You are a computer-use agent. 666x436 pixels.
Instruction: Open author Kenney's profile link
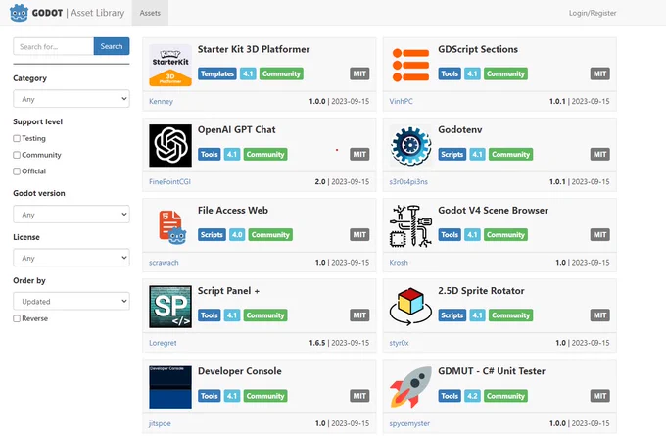click(161, 101)
